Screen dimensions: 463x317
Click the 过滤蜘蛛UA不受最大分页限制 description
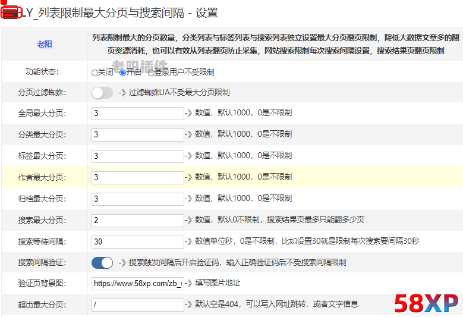pyautogui.click(x=179, y=92)
